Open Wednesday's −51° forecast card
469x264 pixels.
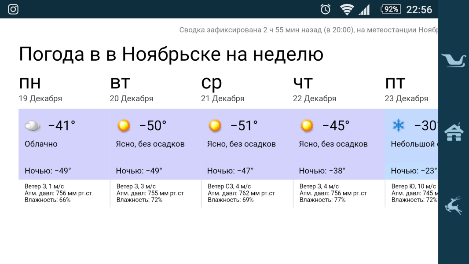tap(246, 144)
